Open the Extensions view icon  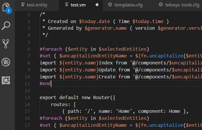tap(6, 80)
